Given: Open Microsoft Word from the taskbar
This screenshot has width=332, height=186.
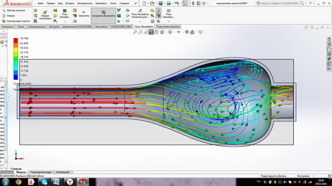Looking at the screenshot, I should [57, 182].
